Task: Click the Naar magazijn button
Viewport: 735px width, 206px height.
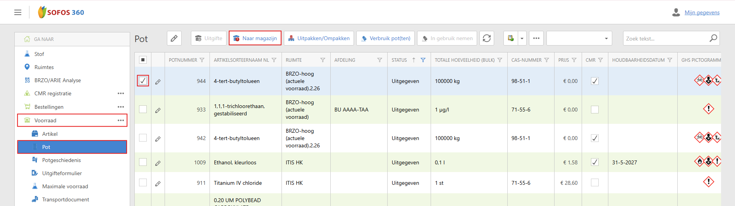Action: (255, 38)
